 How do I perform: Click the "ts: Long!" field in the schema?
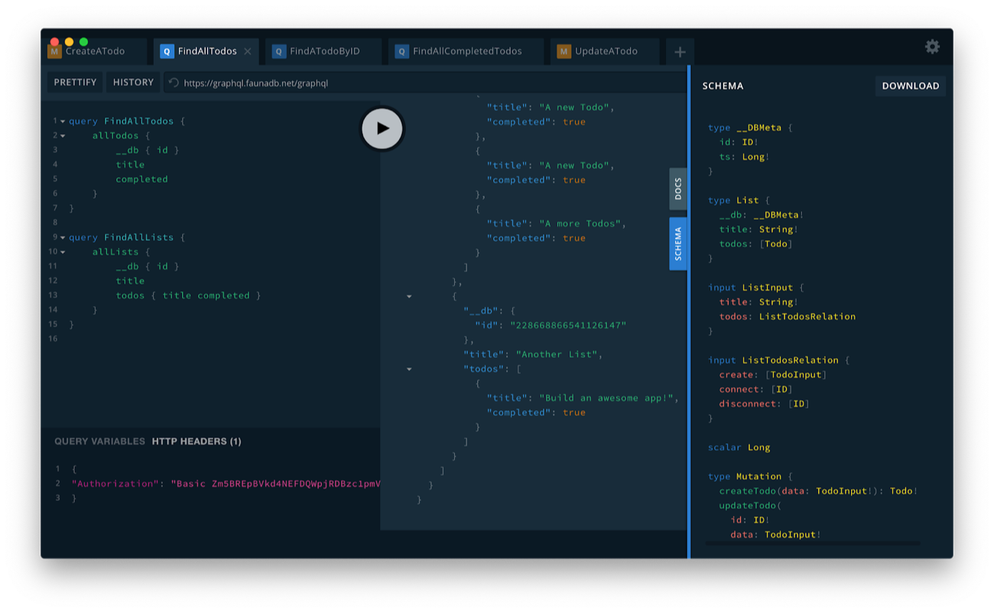(744, 157)
